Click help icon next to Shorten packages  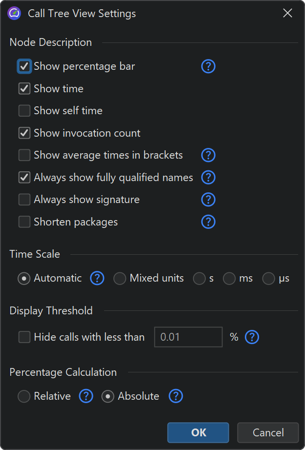pyautogui.click(x=208, y=222)
